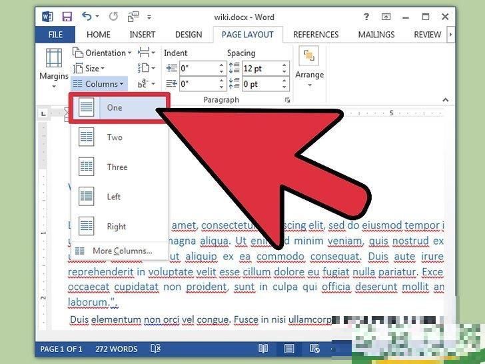Open proofing errors icon in status bar
The height and width of the screenshot is (364, 485).
click(x=155, y=349)
